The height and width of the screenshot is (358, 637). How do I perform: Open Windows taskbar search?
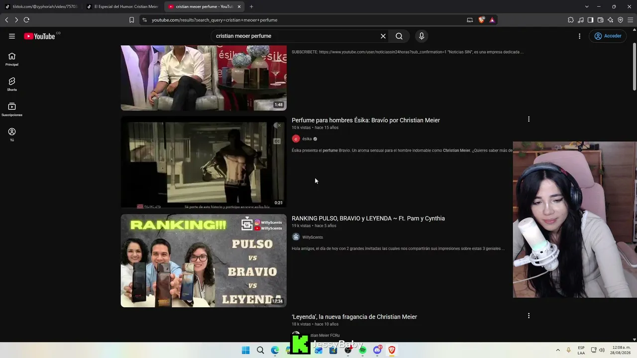click(x=260, y=351)
